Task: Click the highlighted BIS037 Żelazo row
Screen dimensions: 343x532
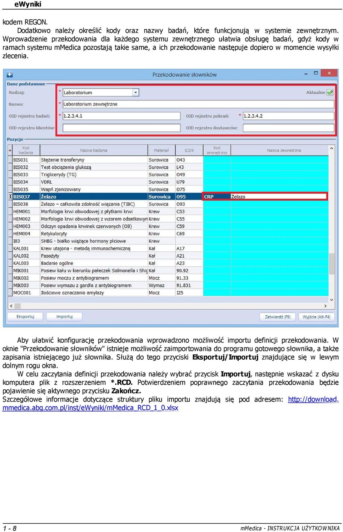Action: (x=168, y=197)
